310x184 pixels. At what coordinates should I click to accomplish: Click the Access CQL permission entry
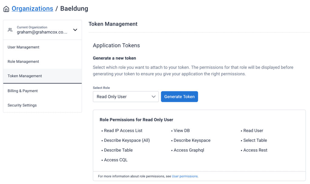pyautogui.click(x=116, y=160)
